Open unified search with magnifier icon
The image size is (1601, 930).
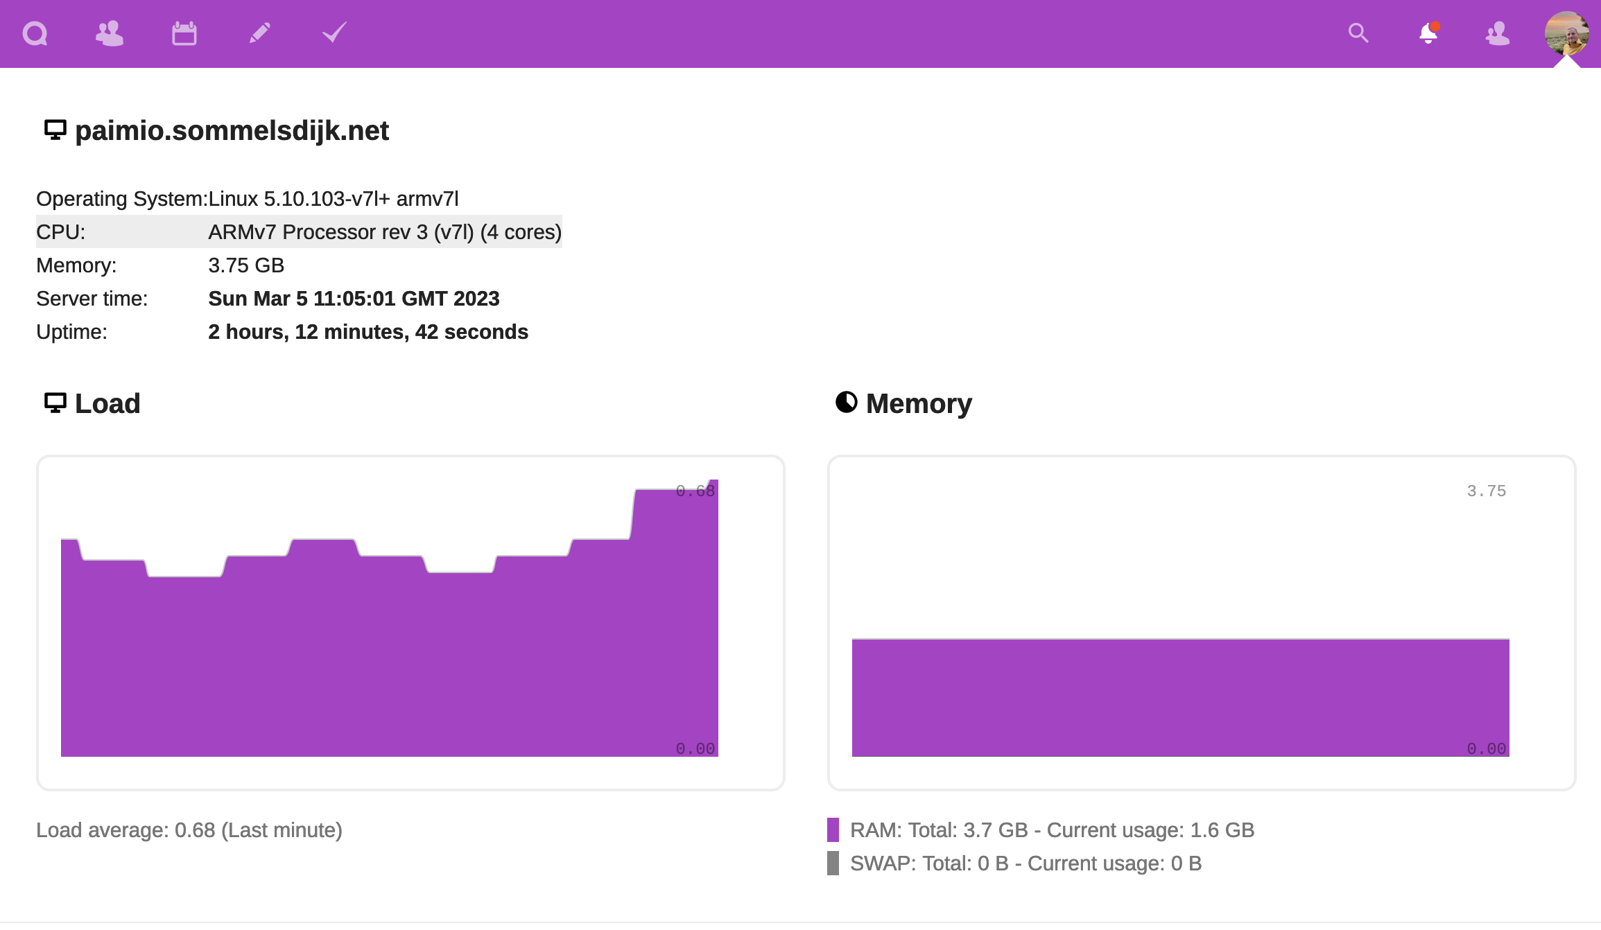coord(1358,33)
